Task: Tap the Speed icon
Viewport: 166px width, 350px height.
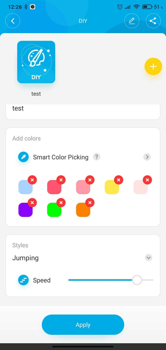Action: [x=24, y=280]
